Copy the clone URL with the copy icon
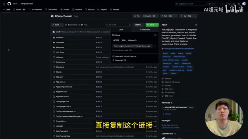Image resolution: width=248 pixels, height=139 pixels. [x=155, y=46]
